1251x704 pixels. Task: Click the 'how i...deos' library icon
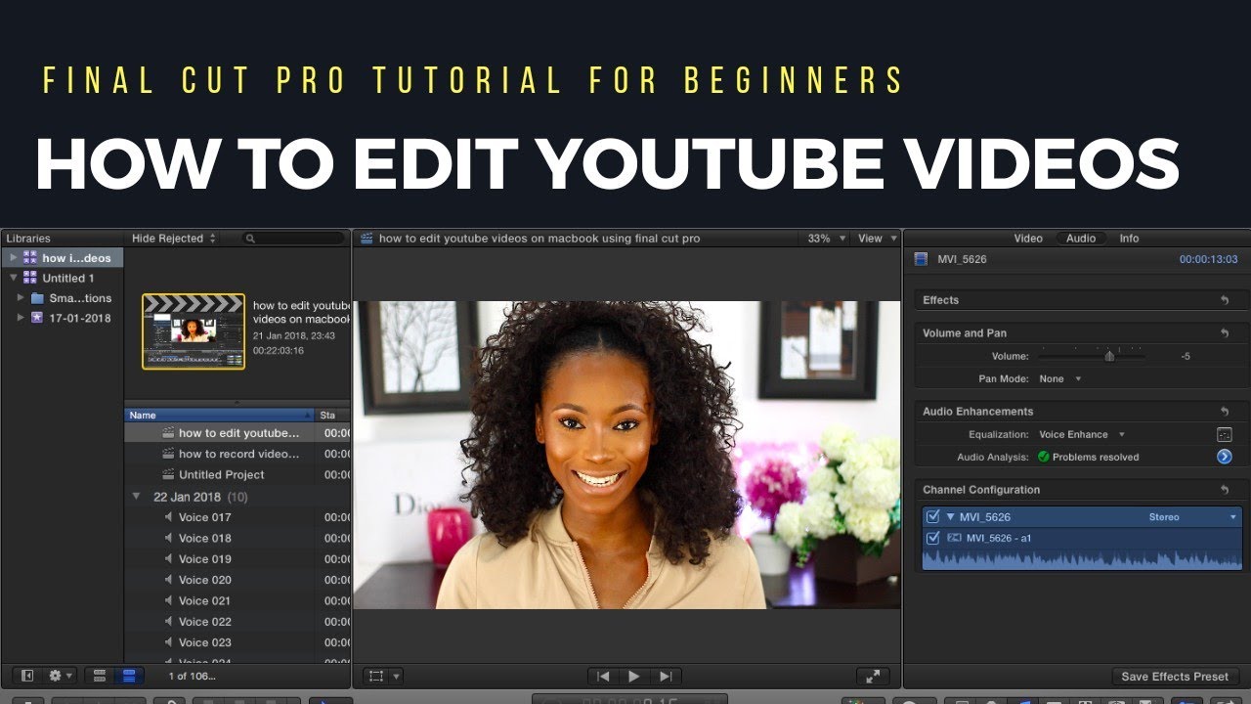click(x=30, y=258)
